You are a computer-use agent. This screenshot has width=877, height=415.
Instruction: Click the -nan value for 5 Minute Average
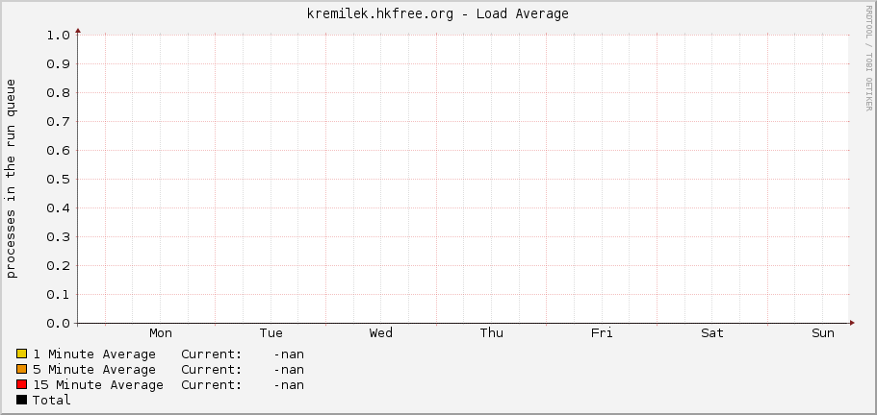click(x=289, y=370)
